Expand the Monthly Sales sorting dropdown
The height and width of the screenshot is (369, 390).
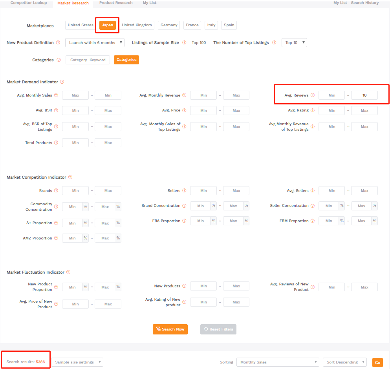pyautogui.click(x=277, y=362)
